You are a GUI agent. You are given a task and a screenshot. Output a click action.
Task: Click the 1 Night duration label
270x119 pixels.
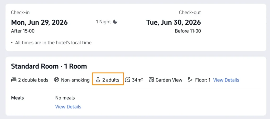[x=103, y=22]
